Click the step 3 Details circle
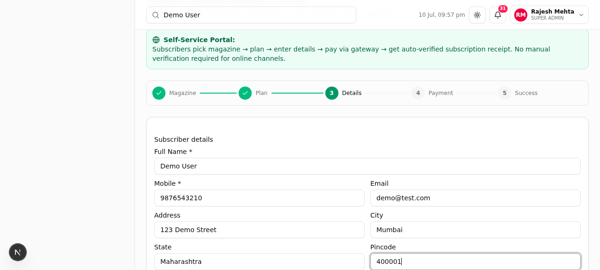 [332, 93]
